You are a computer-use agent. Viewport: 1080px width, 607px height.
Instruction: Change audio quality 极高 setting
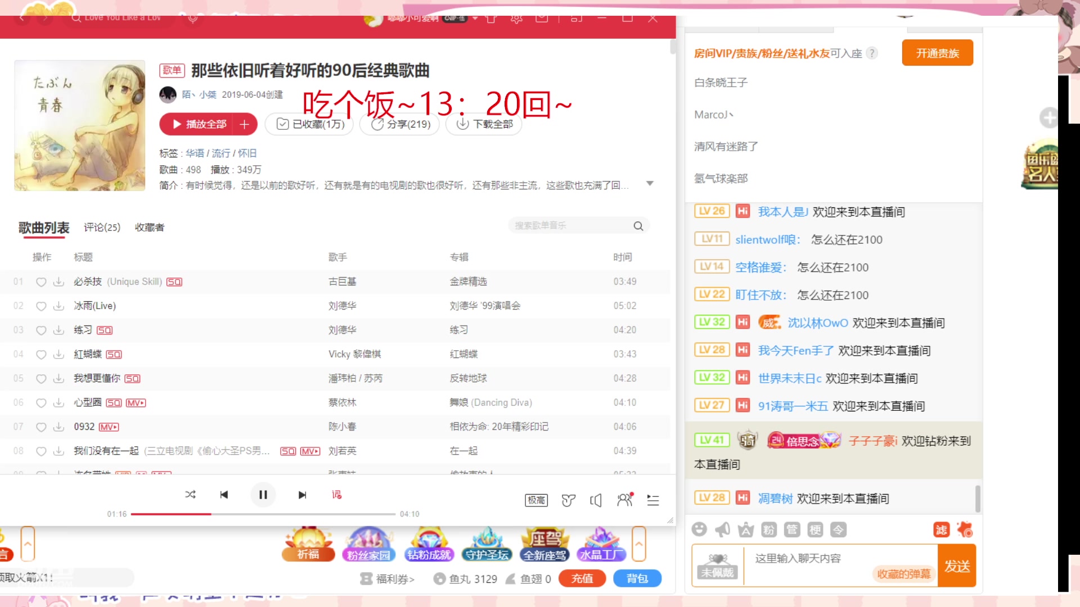point(536,500)
